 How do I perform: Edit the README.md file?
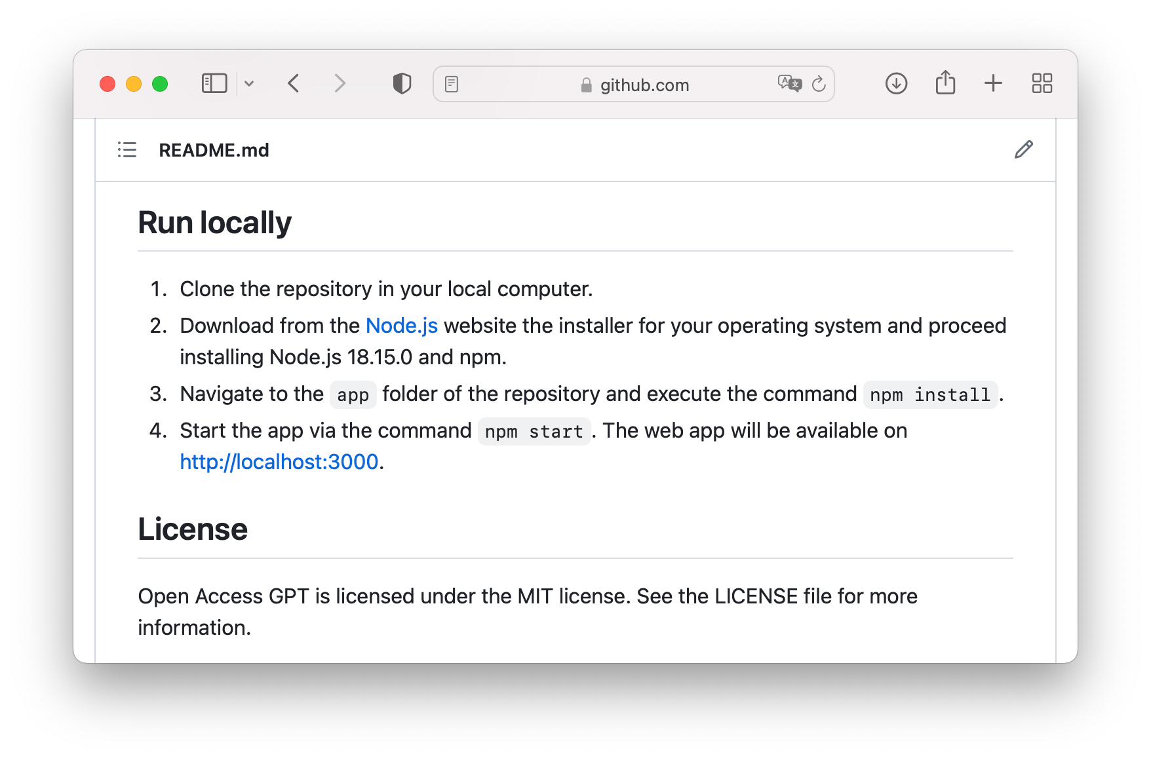point(1024,150)
